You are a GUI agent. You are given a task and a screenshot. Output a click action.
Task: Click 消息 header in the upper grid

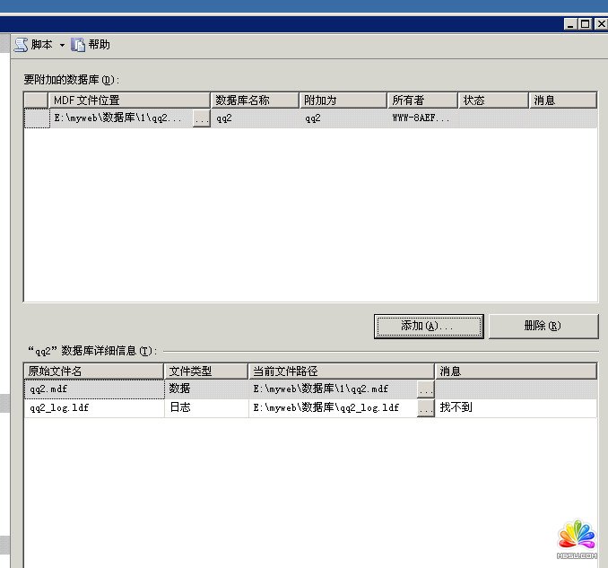[563, 100]
